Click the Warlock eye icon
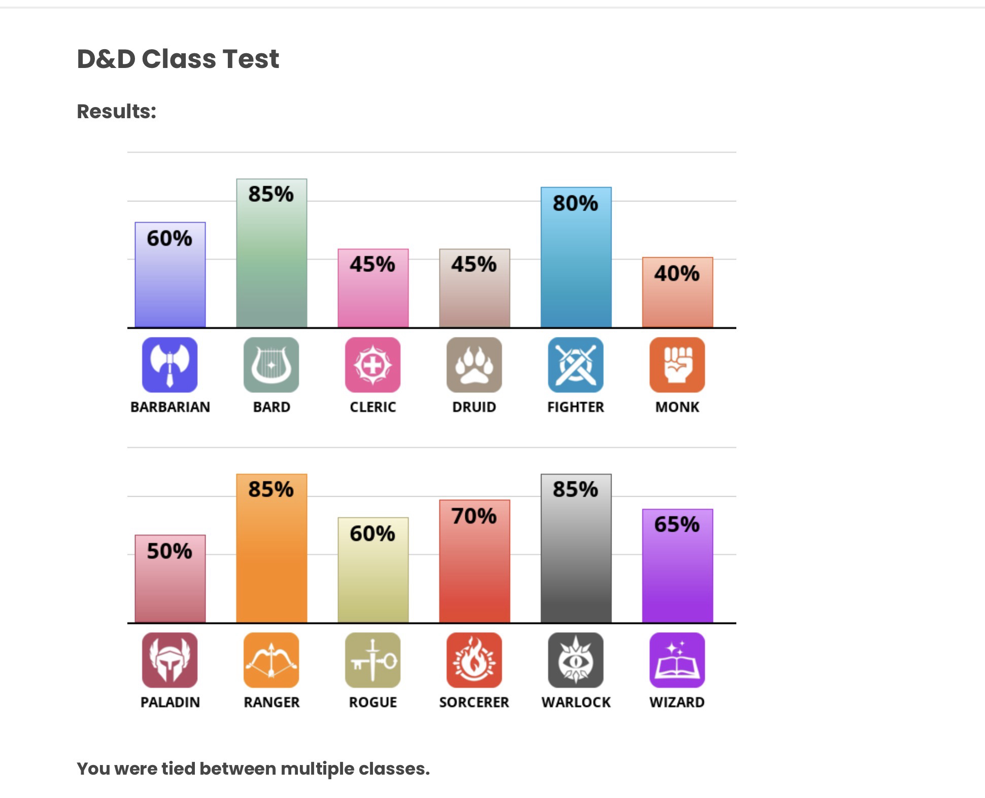The image size is (985, 798). [x=575, y=660]
